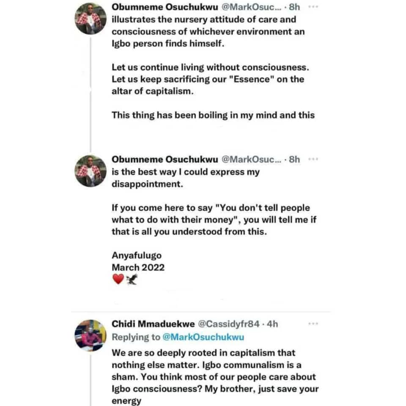Open more options on the 'is the best way' tweet

tap(313, 159)
